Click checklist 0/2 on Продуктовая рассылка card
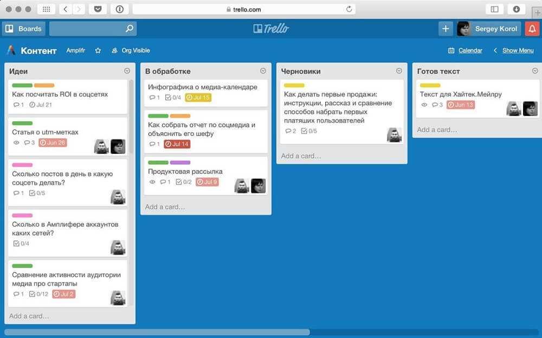The image size is (542, 338). (184, 182)
